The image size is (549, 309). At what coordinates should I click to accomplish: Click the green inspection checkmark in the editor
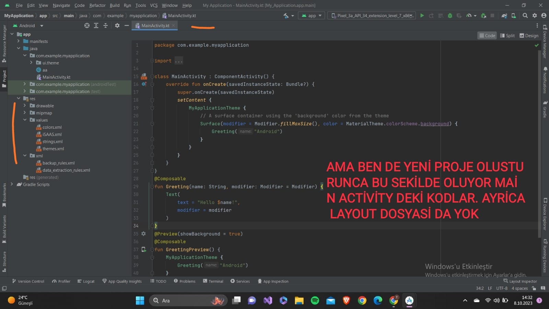point(537,45)
